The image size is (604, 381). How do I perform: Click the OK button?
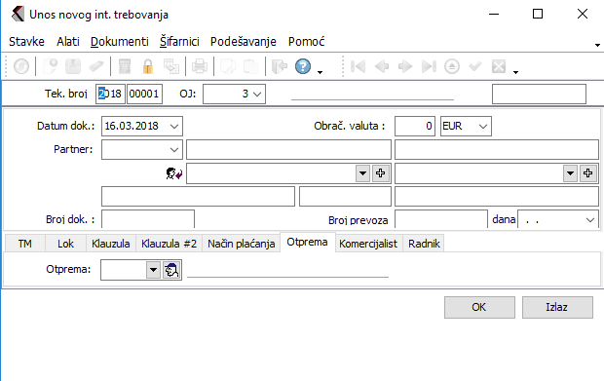pyautogui.click(x=479, y=307)
